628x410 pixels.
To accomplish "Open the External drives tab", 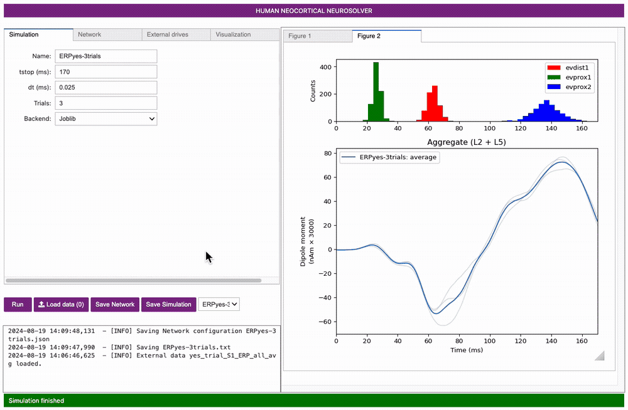I will coord(167,34).
